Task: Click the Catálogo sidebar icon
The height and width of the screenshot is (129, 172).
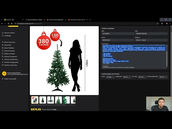Action: tap(3, 35)
